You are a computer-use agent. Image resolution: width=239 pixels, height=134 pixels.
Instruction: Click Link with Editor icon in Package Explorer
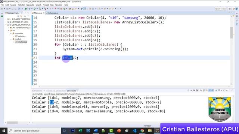click(21, 16)
